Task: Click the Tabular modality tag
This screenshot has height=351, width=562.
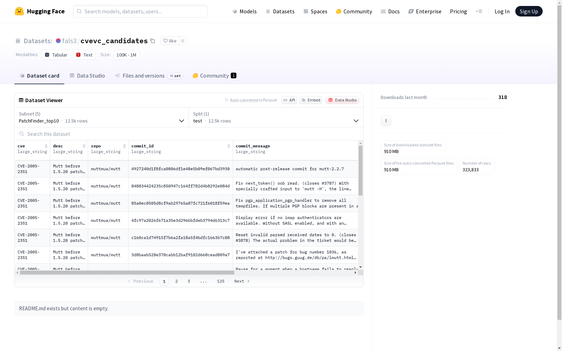Action: click(56, 55)
